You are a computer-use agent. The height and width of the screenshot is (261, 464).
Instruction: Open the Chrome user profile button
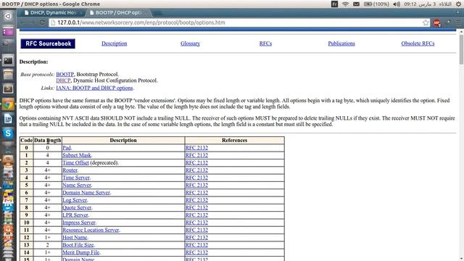click(458, 12)
